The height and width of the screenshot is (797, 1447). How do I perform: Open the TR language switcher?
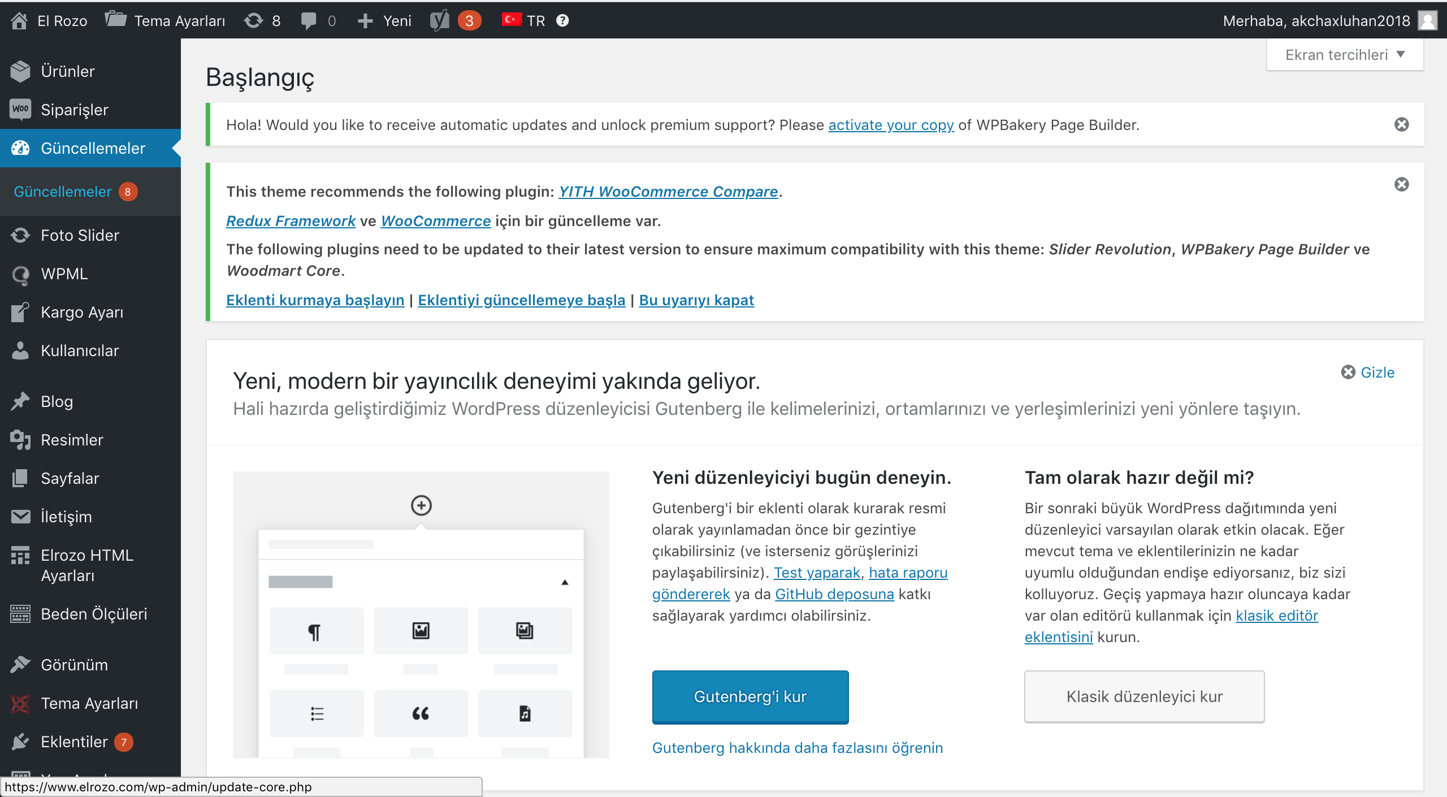523,21
